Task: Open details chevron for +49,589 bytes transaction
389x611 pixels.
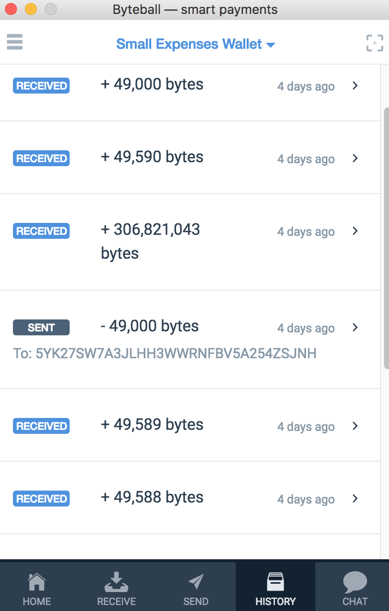Action: coord(355,426)
